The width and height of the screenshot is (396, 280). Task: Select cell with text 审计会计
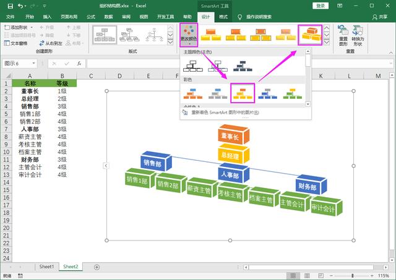pos(30,174)
